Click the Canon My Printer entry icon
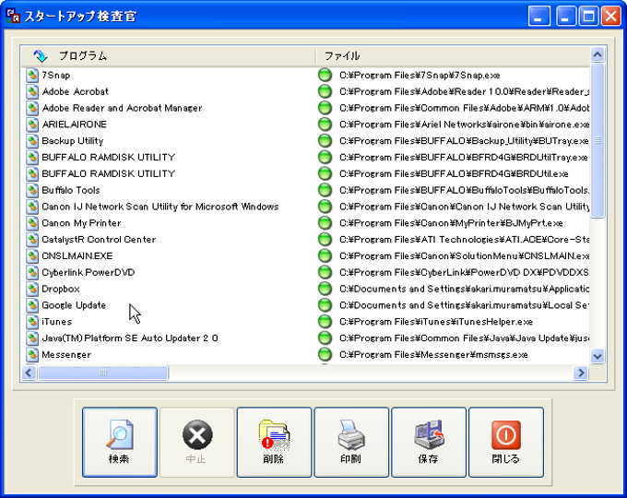 pos(32,223)
